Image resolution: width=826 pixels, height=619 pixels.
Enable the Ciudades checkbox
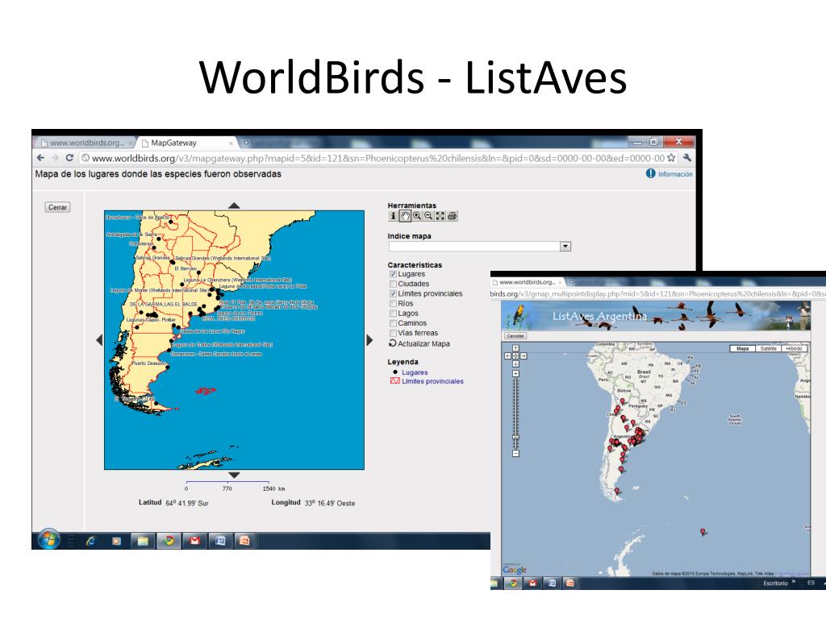click(393, 285)
